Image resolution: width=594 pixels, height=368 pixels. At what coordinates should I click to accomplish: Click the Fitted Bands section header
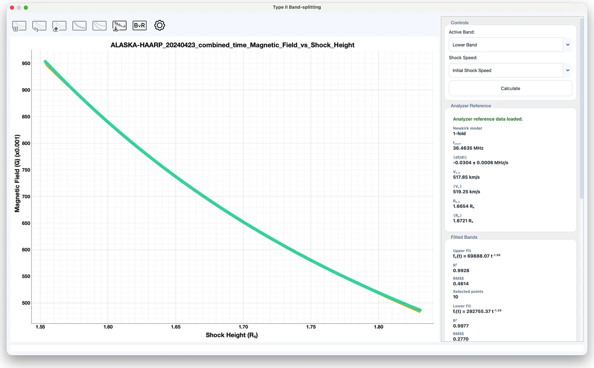tap(464, 237)
